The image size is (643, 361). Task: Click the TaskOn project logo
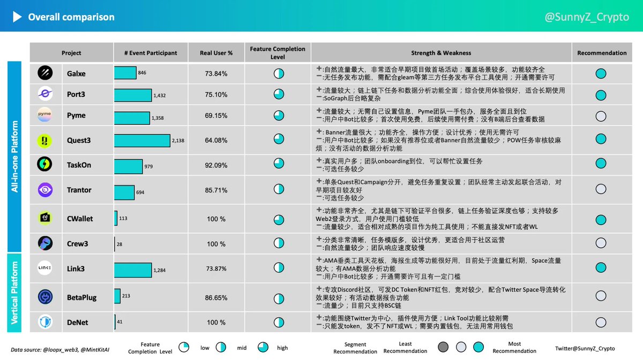[44, 165]
